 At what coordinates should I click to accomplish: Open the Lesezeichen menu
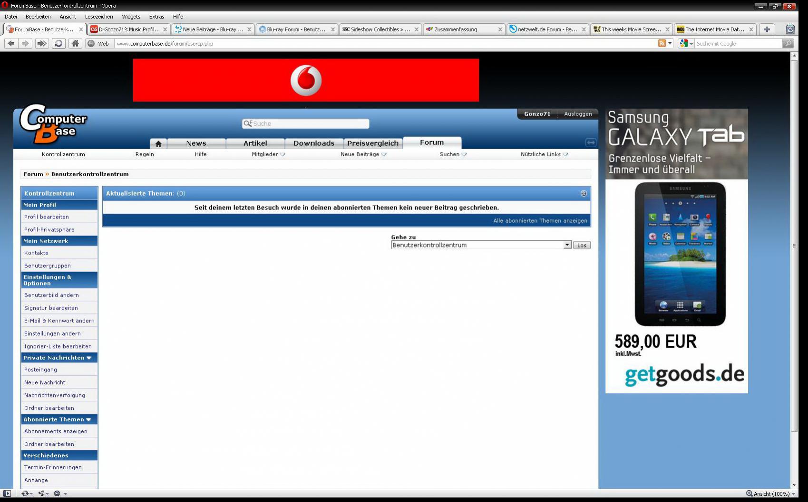(x=99, y=17)
